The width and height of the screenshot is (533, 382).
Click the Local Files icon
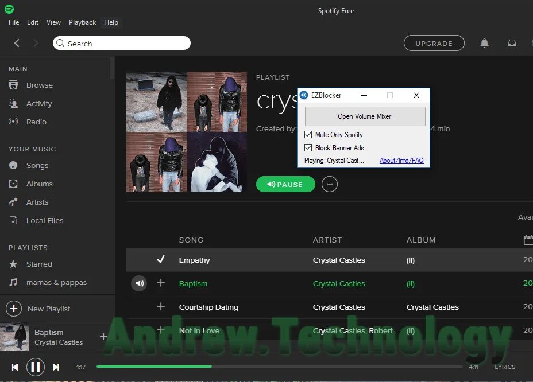[13, 220]
